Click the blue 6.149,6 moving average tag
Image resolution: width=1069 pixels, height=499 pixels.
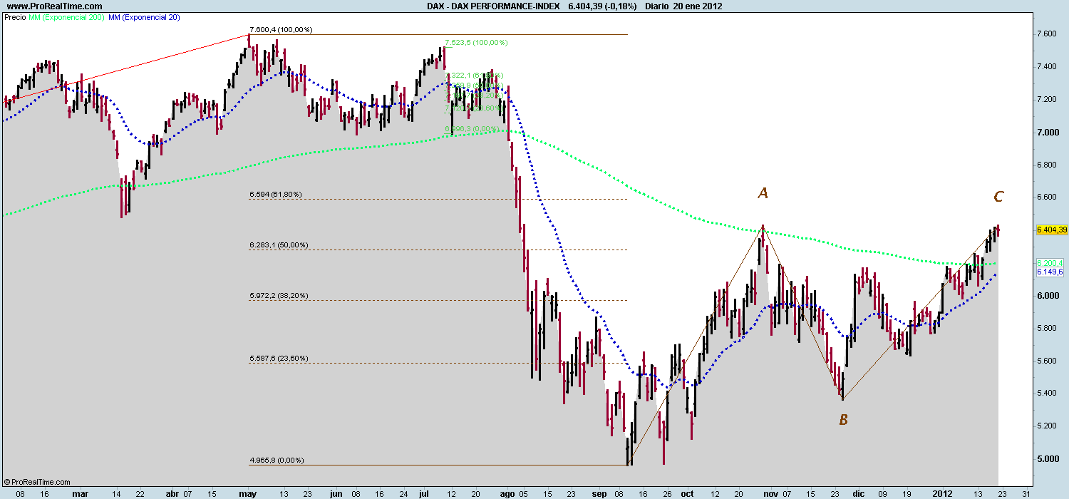(1050, 272)
